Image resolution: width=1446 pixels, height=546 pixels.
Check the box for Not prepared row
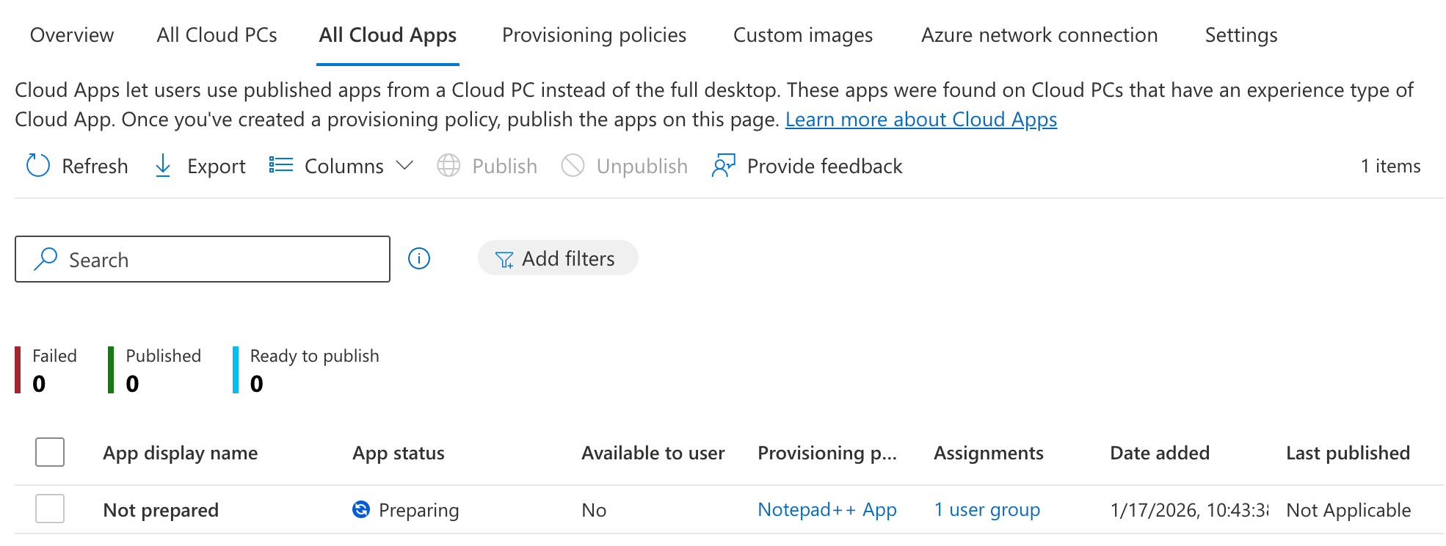[x=50, y=509]
